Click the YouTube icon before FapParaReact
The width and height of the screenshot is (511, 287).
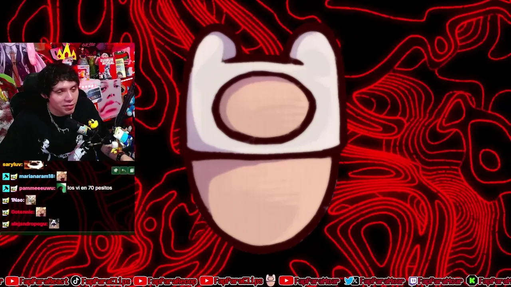[x=12, y=281]
